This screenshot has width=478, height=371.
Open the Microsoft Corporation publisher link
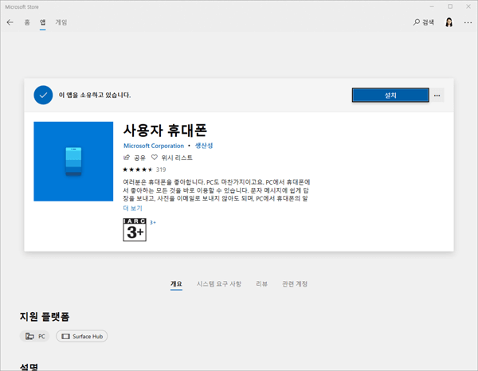153,146
